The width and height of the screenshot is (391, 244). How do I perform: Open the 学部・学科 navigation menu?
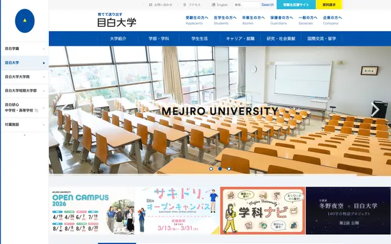pos(159,38)
